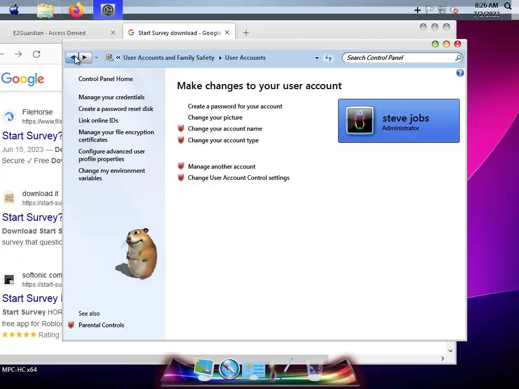
Task: Open the pen app icon in the dock
Action: coord(287,370)
